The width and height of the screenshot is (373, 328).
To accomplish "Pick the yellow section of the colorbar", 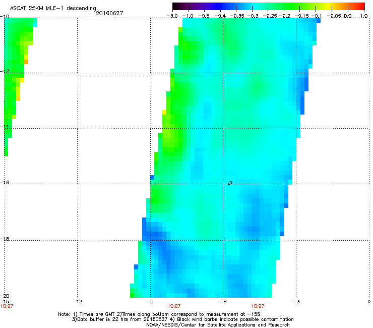I will (x=329, y=6).
